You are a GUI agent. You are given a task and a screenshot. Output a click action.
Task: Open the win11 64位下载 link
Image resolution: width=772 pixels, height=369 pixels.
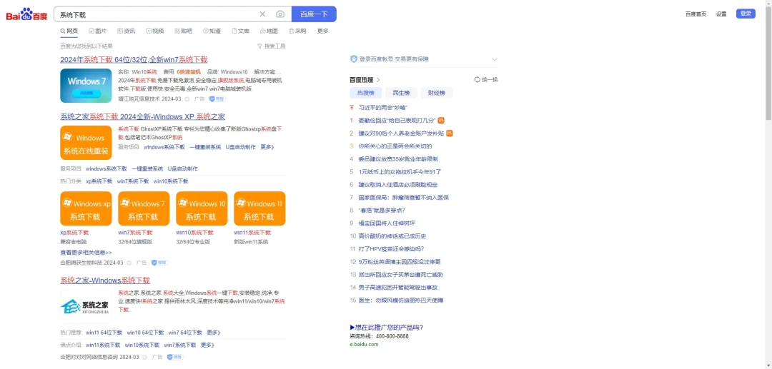pos(104,333)
